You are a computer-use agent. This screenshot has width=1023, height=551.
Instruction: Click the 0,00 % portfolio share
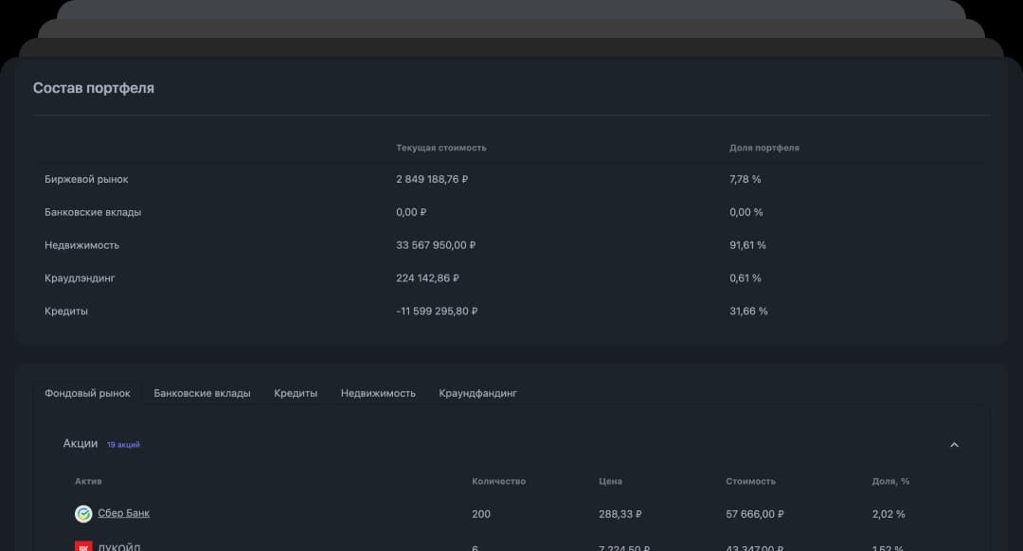coord(745,212)
